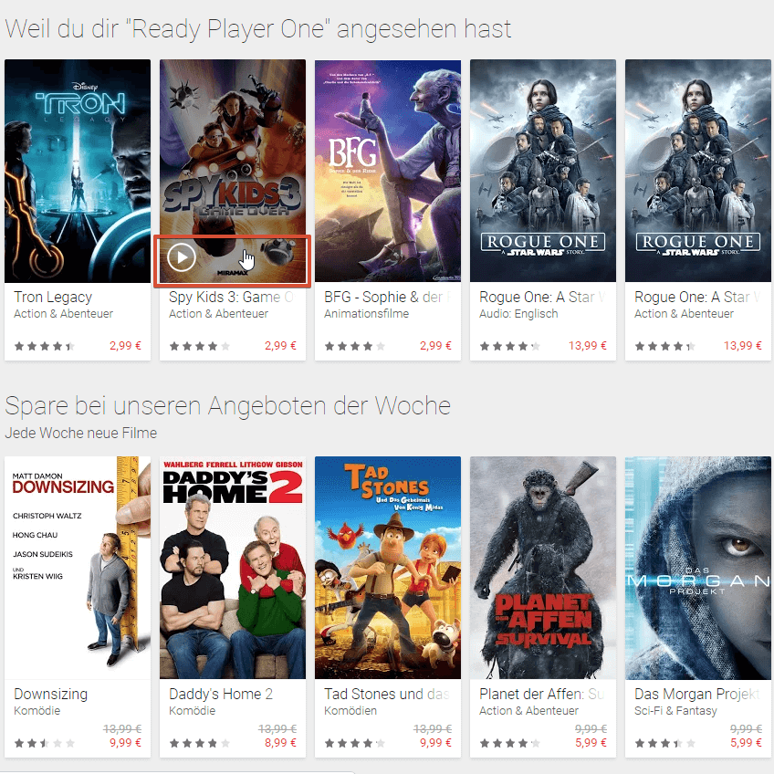Open the Daddy's Home 2 poster

[x=233, y=568]
